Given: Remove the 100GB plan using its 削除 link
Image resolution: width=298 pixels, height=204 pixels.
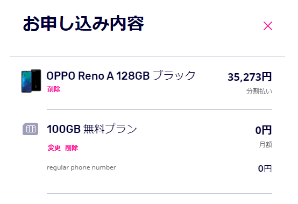Looking at the screenshot, I should point(72,147).
